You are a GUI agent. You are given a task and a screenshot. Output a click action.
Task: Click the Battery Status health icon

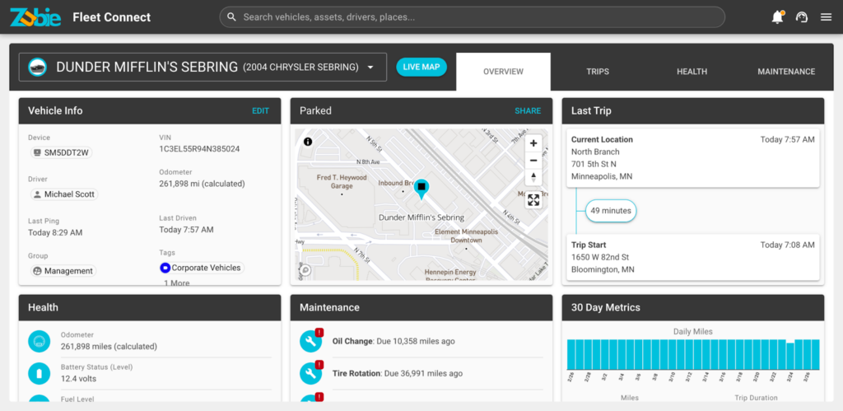(x=40, y=373)
